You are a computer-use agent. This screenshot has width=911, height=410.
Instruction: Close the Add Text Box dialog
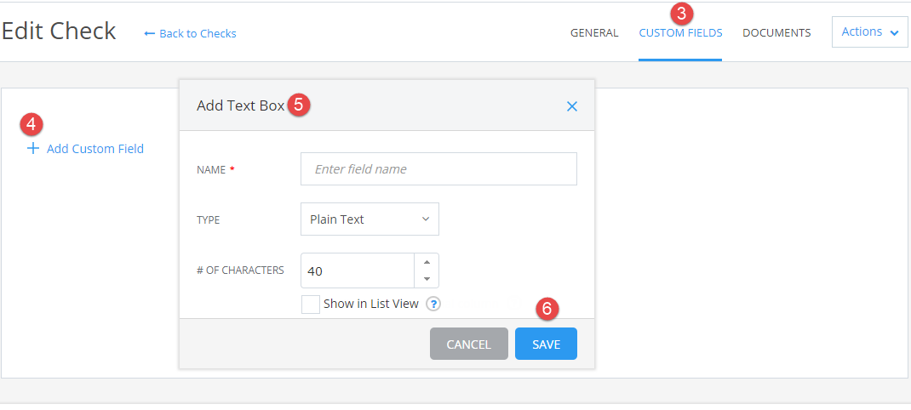(571, 106)
